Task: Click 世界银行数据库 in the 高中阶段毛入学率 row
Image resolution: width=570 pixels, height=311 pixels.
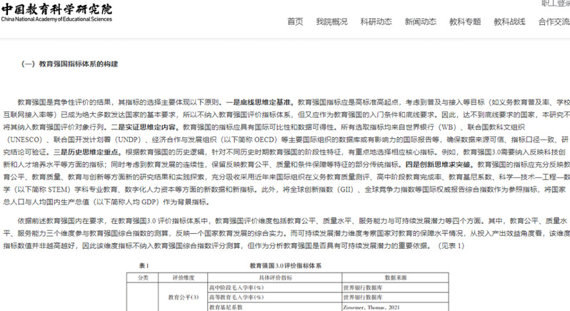Action: point(363,287)
